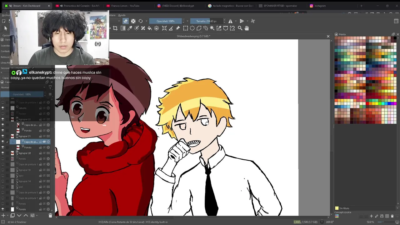Switch to the EPOMAKER RT100 browser tab

tap(280, 6)
